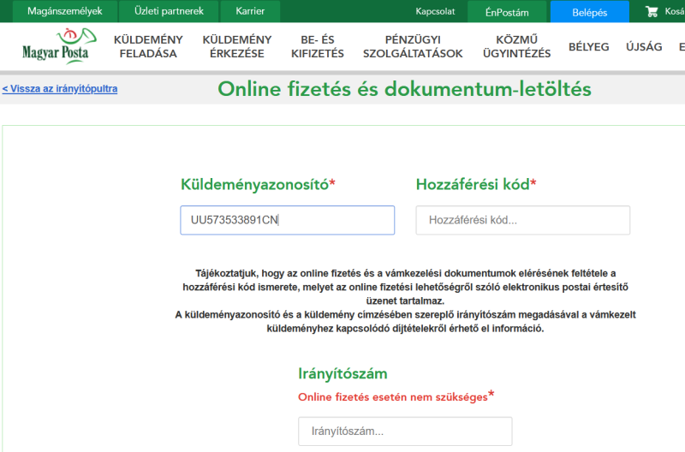Open the Magánszemélyek tab
This screenshot has width=685, height=452.
[65, 11]
